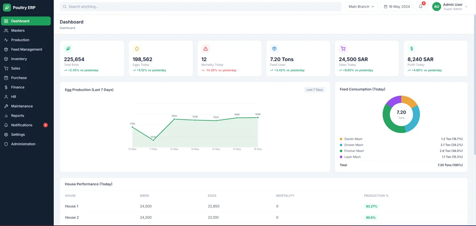Open the Administration menu item
Image resolution: width=476 pixels, height=226 pixels.
pos(26,144)
